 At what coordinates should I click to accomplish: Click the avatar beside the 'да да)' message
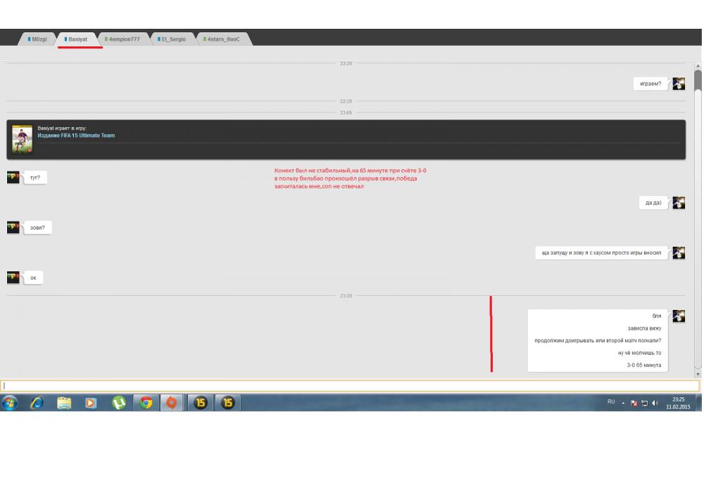pos(679,202)
